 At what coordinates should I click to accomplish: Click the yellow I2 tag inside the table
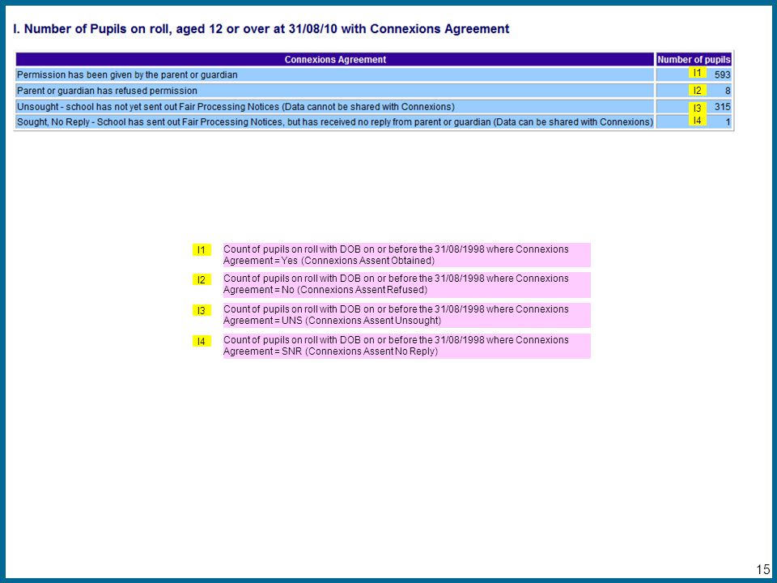697,90
